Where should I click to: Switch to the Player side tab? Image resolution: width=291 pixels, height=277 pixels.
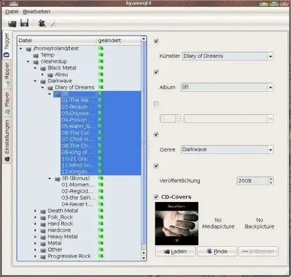7,103
